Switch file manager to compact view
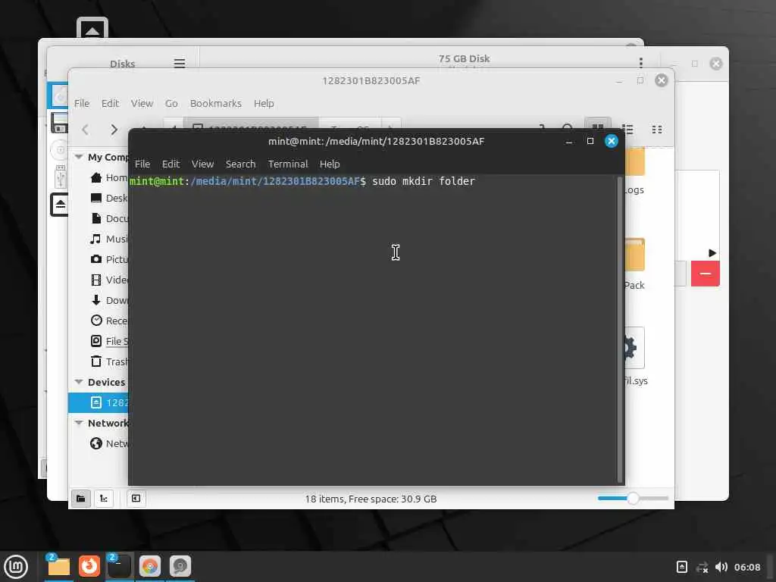 657,130
